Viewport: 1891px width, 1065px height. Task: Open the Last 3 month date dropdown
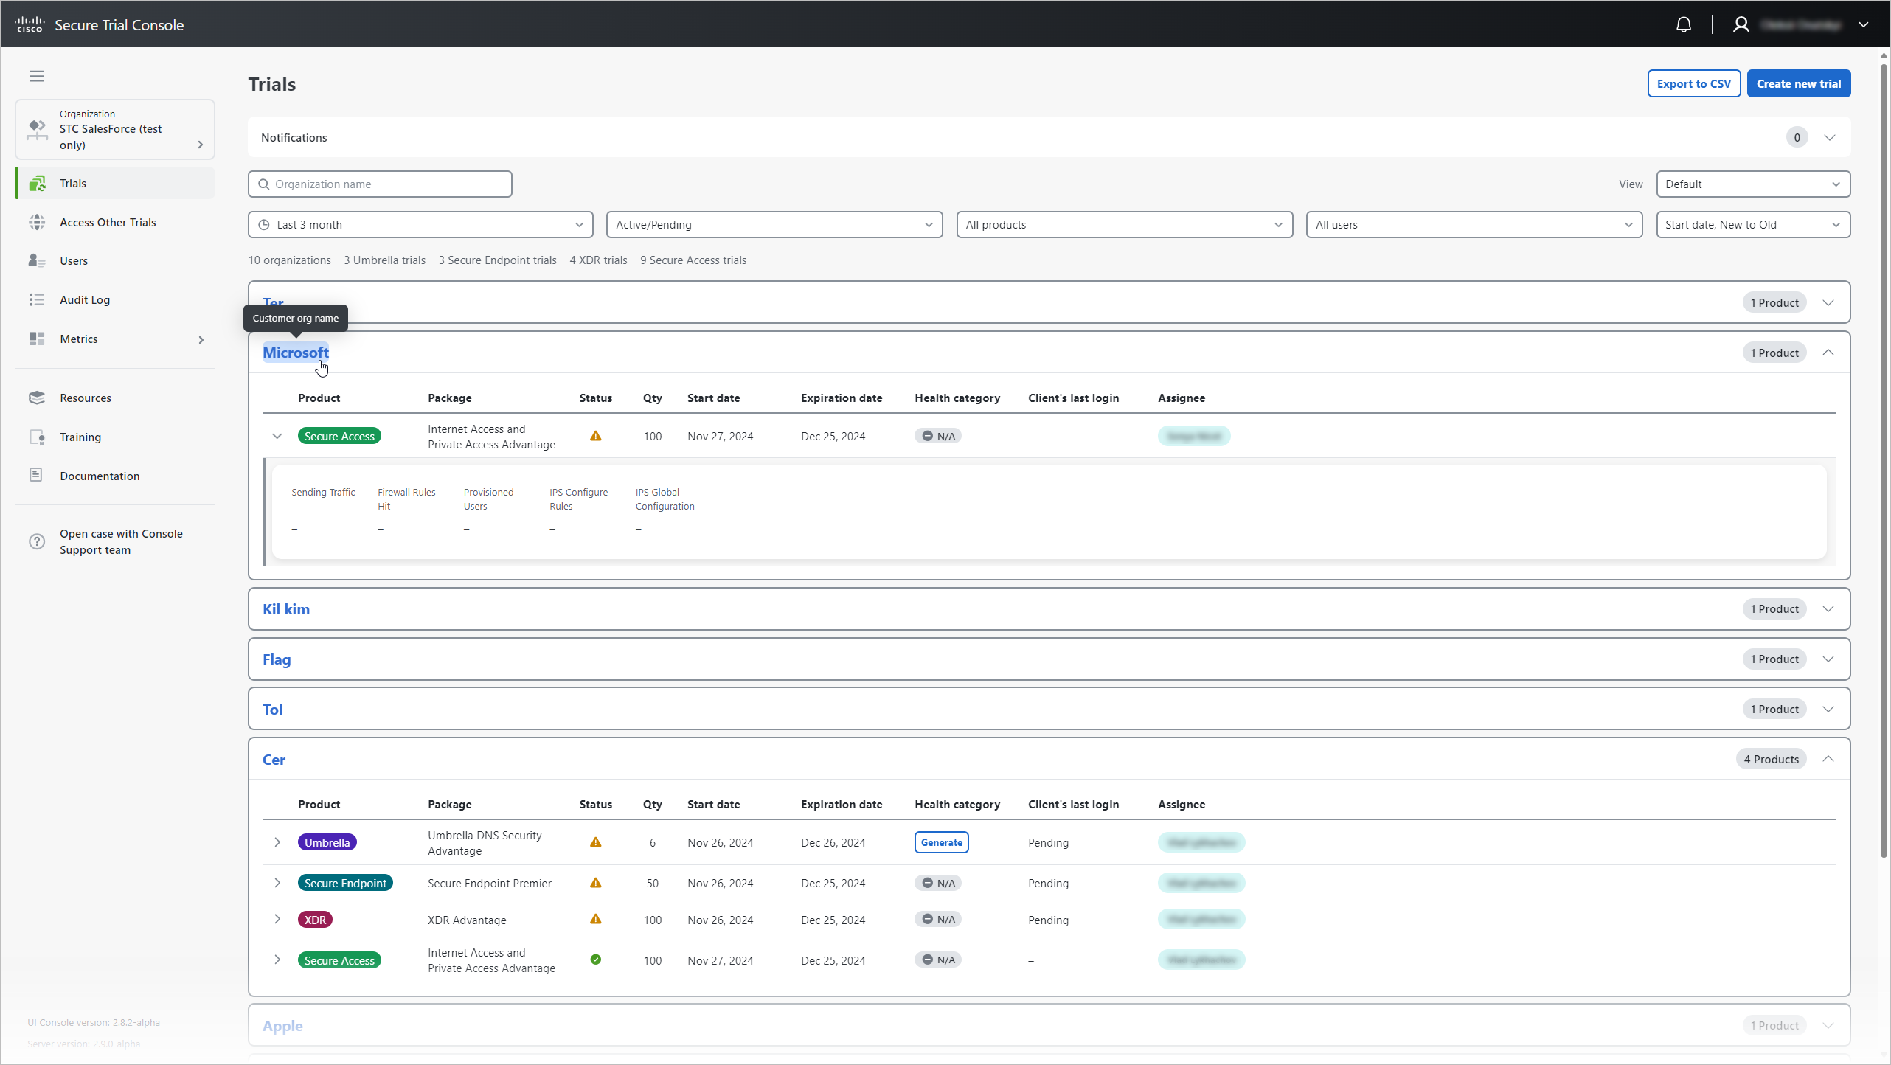click(x=420, y=224)
